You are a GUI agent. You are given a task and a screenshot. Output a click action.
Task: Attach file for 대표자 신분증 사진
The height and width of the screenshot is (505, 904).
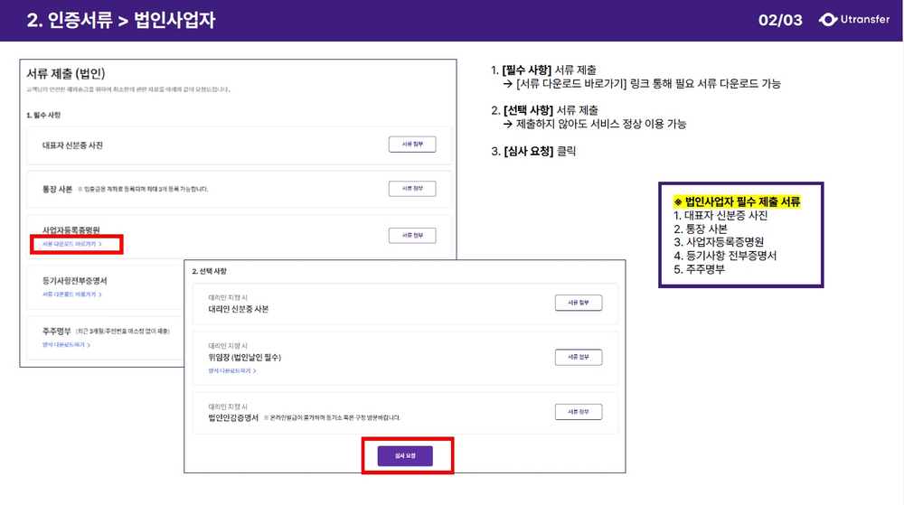point(412,144)
